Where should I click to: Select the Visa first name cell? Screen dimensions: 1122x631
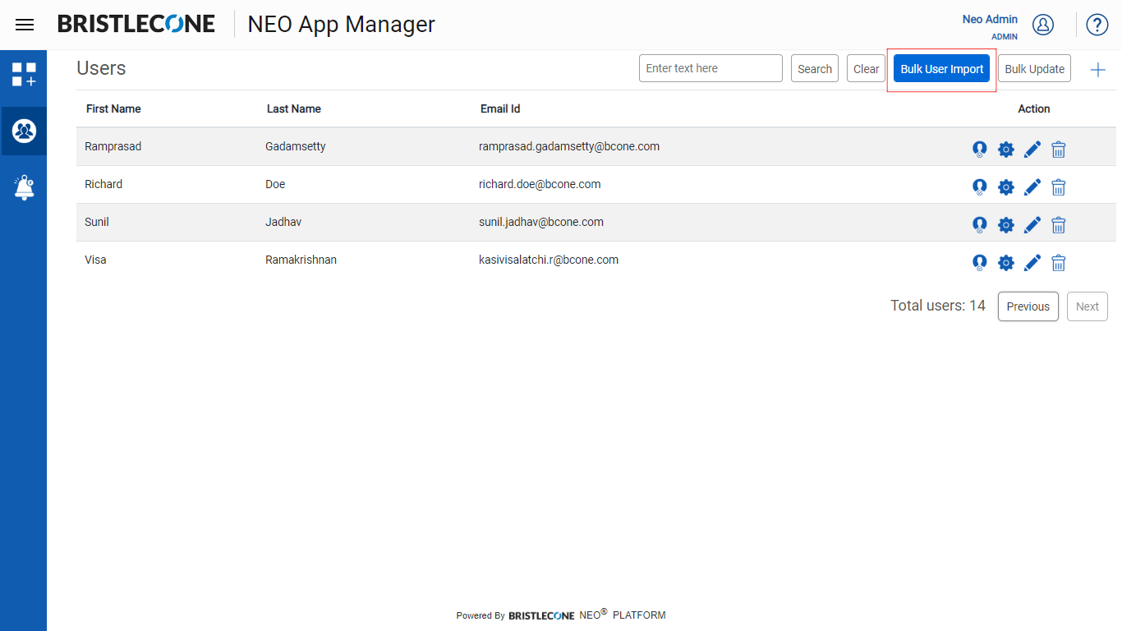pyautogui.click(x=95, y=260)
